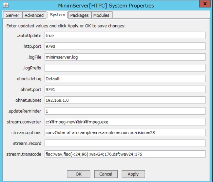The height and width of the screenshot is (182, 213).
Task: Click the .logPrefix label
Action: [32, 68]
